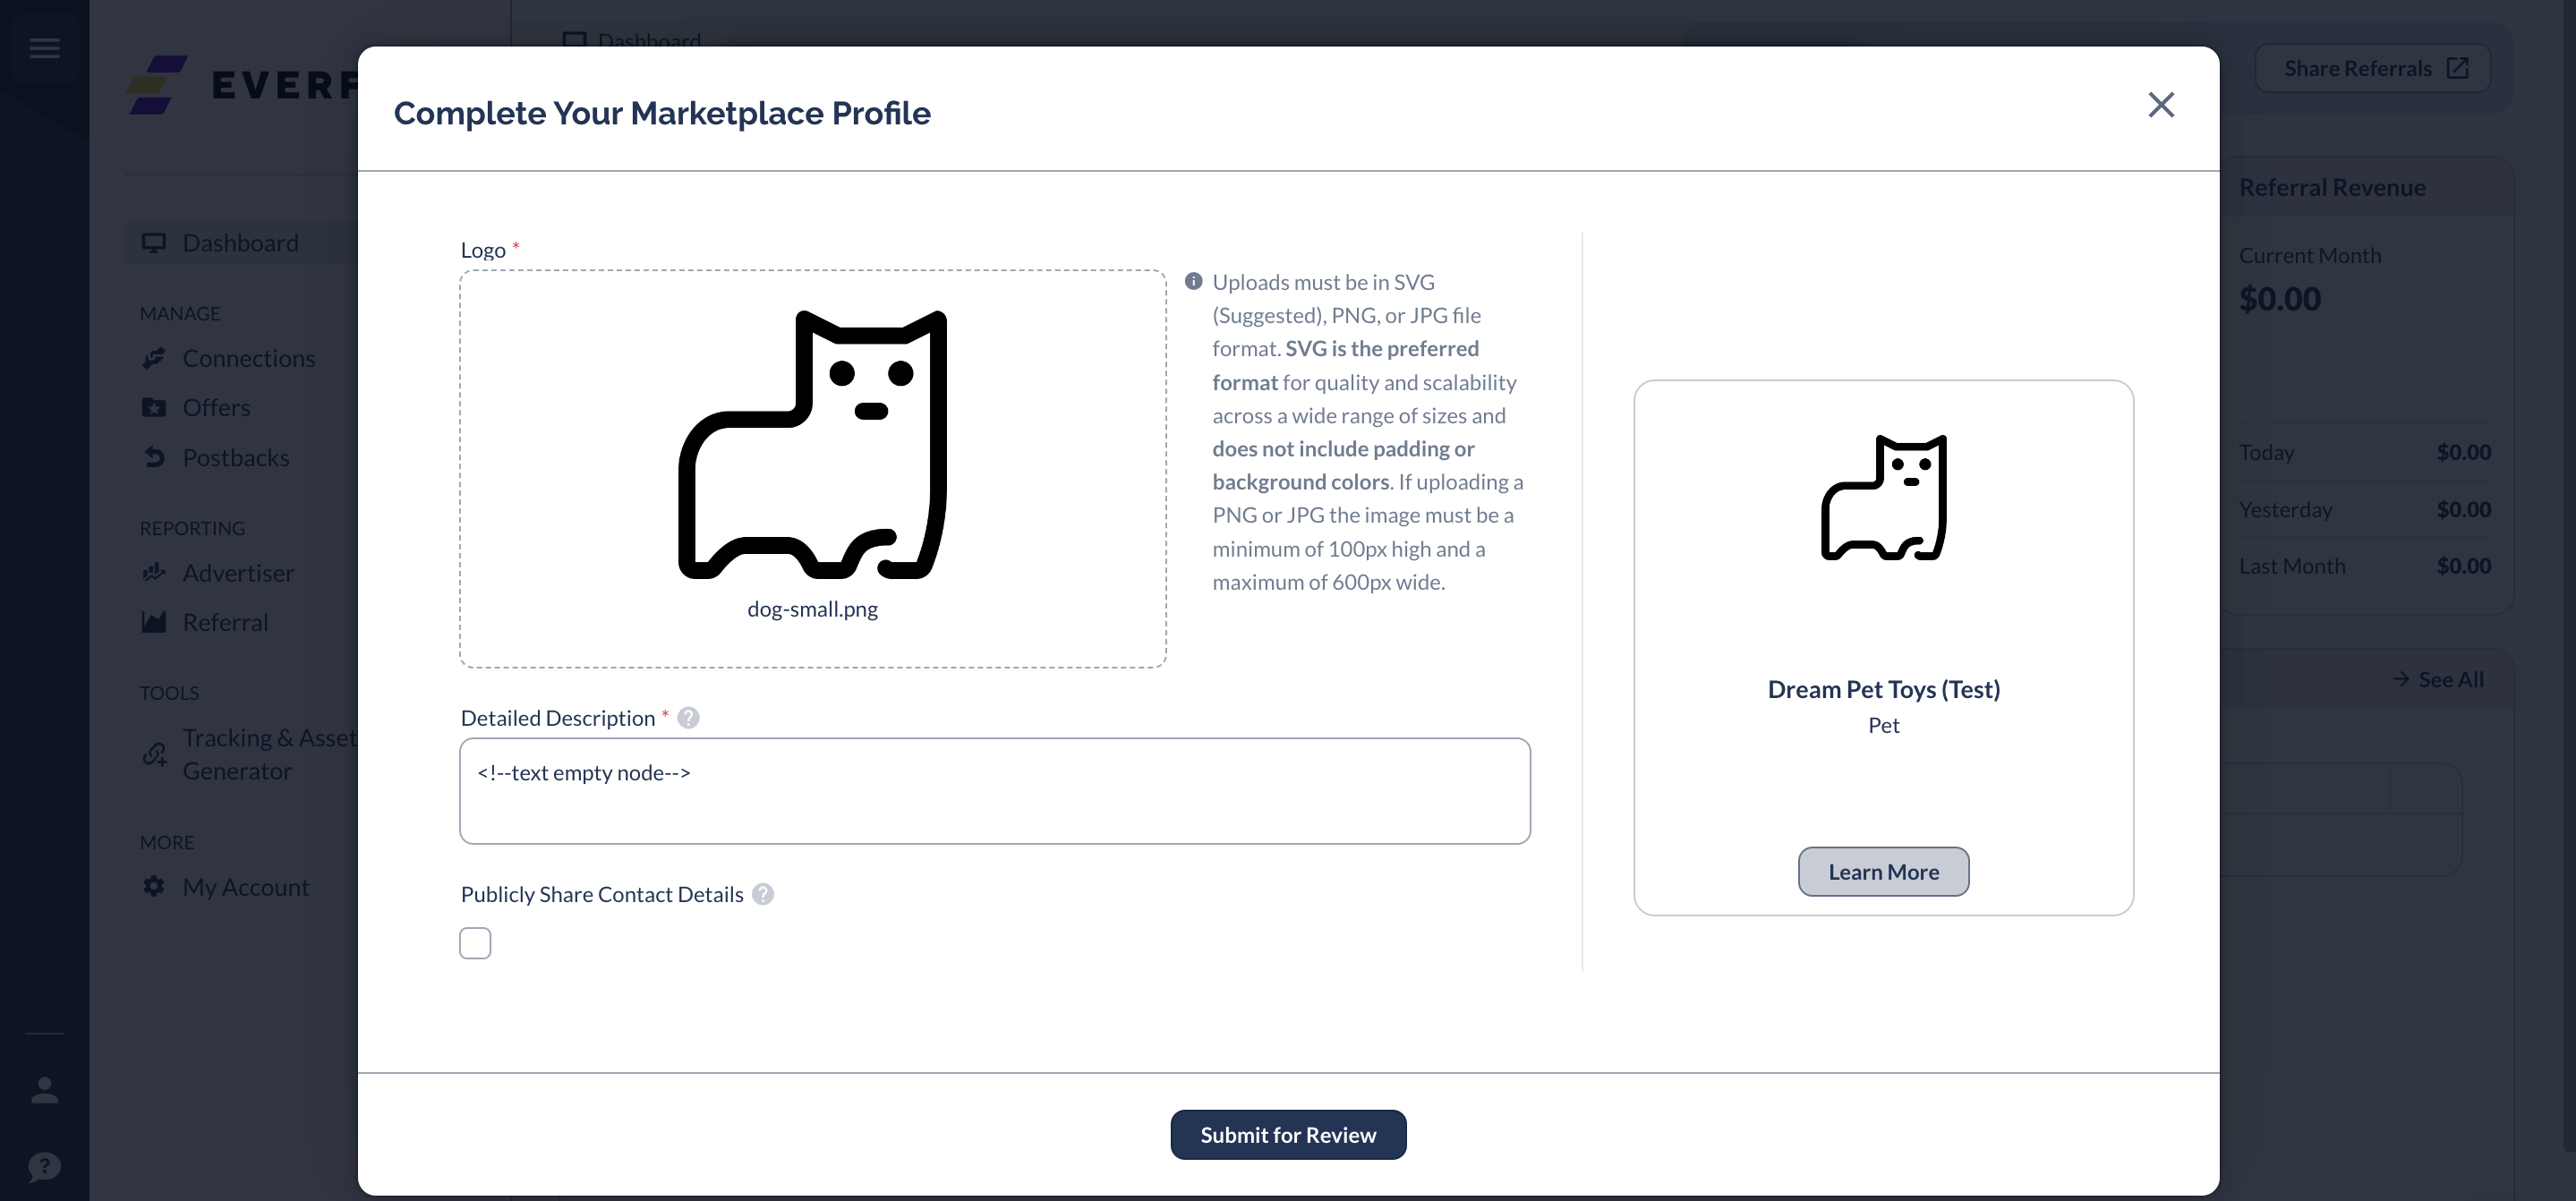The image size is (2576, 1201).
Task: Click the external link icon on Share Referrals
Action: pos(2457,68)
